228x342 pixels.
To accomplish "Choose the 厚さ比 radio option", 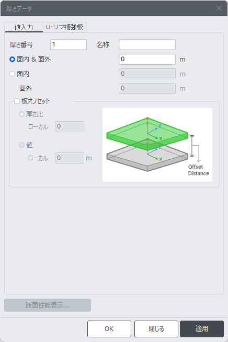I will pos(21,114).
